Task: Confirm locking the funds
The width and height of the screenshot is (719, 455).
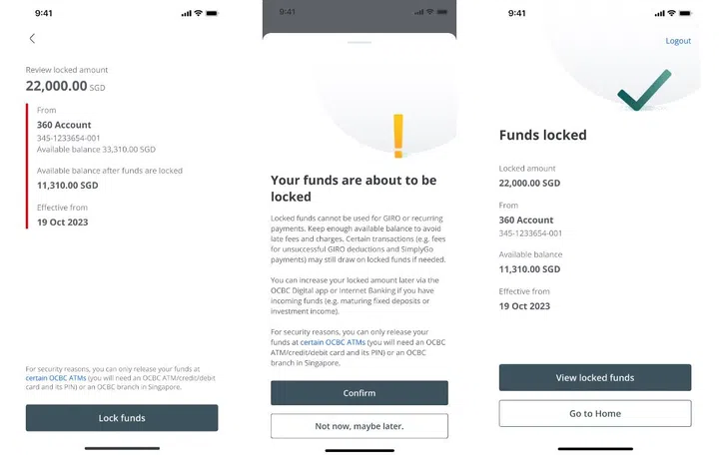Action: coord(359,393)
